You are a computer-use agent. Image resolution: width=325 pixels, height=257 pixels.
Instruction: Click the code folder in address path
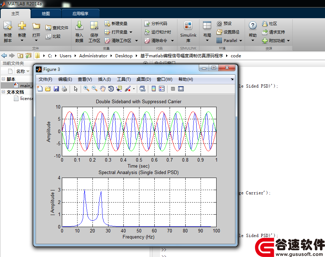pos(236,56)
